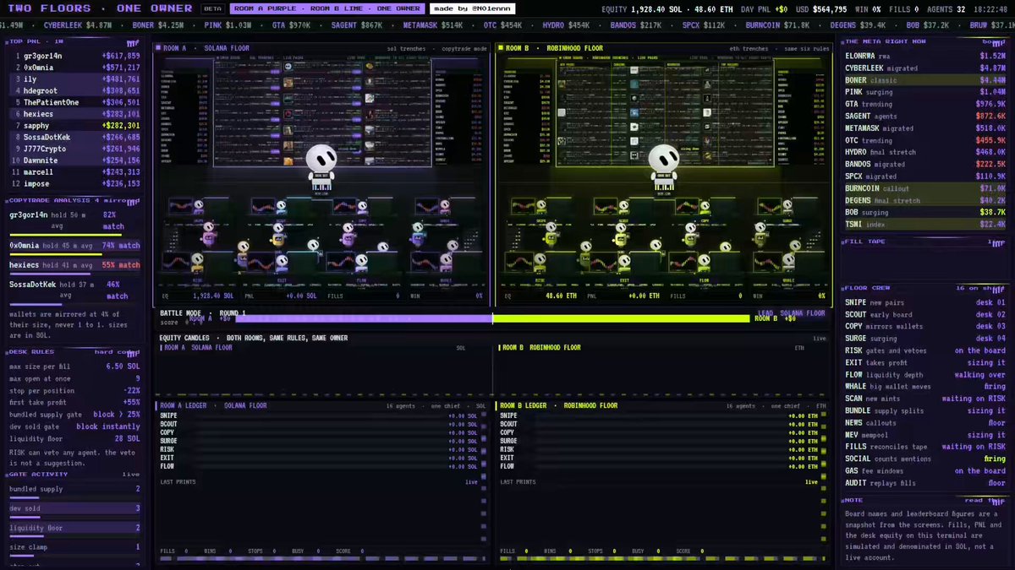Viewport: 1015px width, 570px height.
Task: Toggle copytrade mode label in Room A
Action: [462, 49]
